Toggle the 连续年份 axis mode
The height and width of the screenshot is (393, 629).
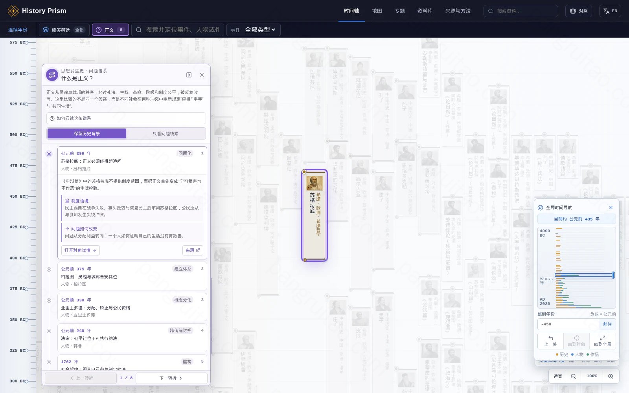coord(18,30)
